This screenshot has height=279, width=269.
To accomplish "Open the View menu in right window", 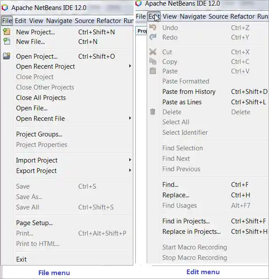I will point(170,17).
